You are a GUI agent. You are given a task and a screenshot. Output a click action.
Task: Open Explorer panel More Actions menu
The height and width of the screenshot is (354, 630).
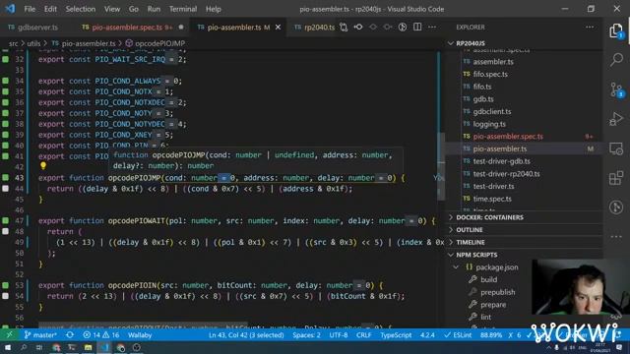590,28
